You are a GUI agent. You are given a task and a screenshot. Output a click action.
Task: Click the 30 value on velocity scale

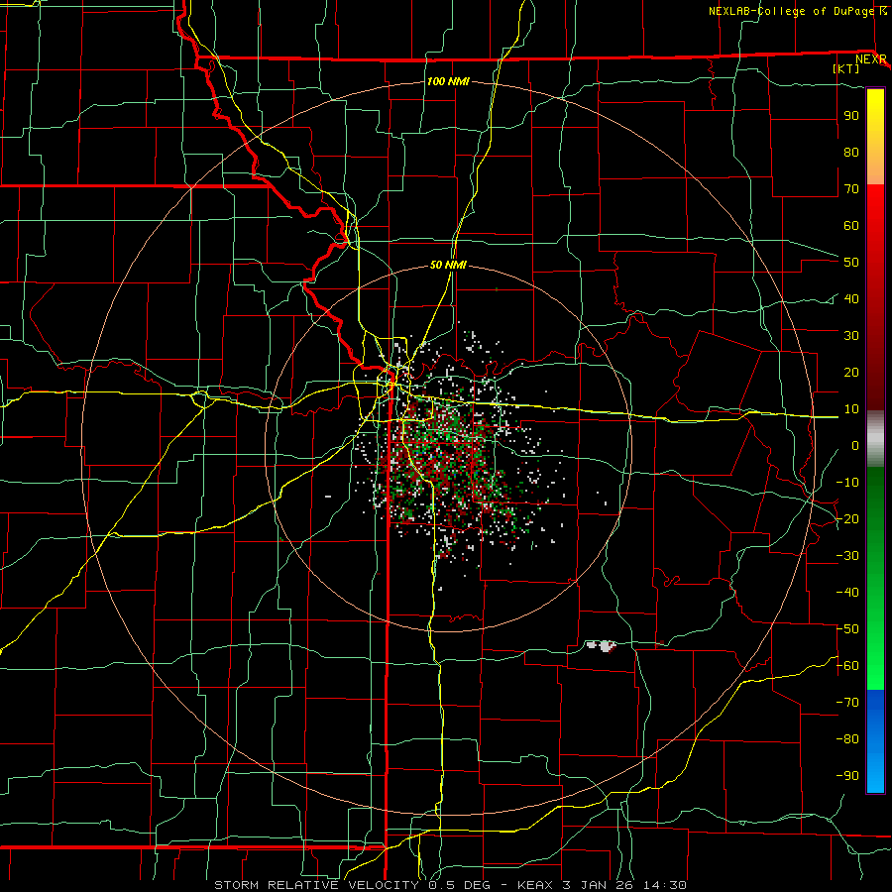point(851,336)
